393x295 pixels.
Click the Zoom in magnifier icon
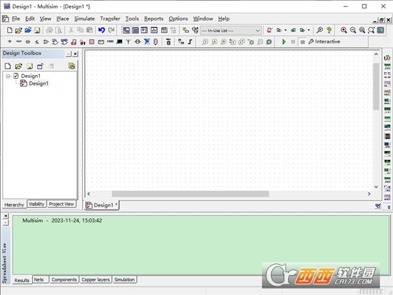pyautogui.click(x=344, y=30)
